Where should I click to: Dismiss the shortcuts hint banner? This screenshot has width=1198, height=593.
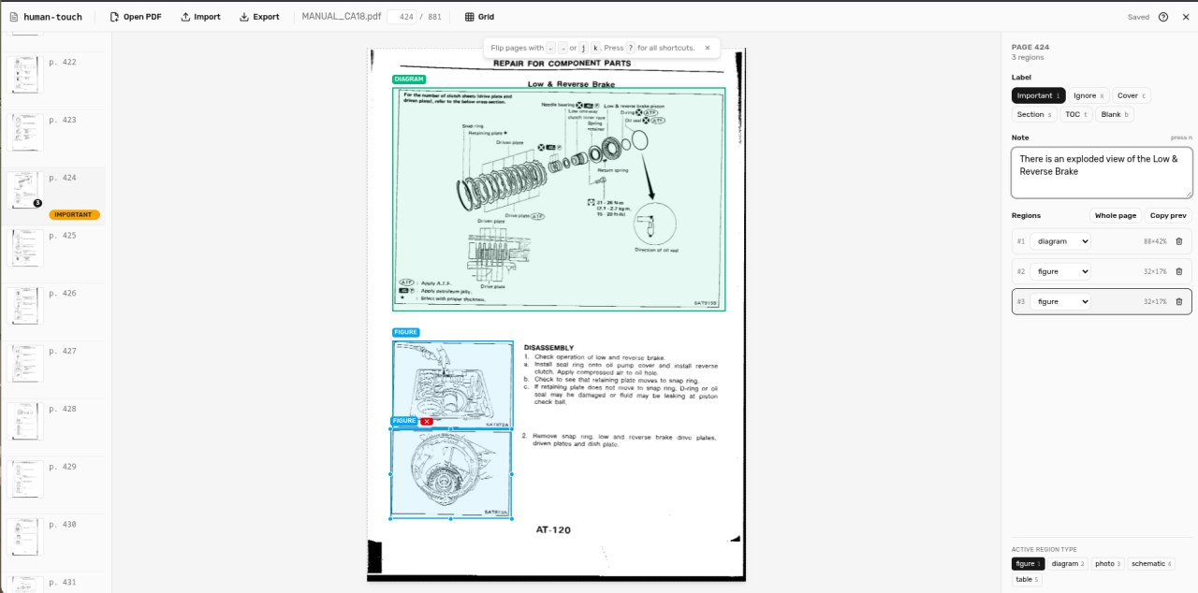point(707,48)
